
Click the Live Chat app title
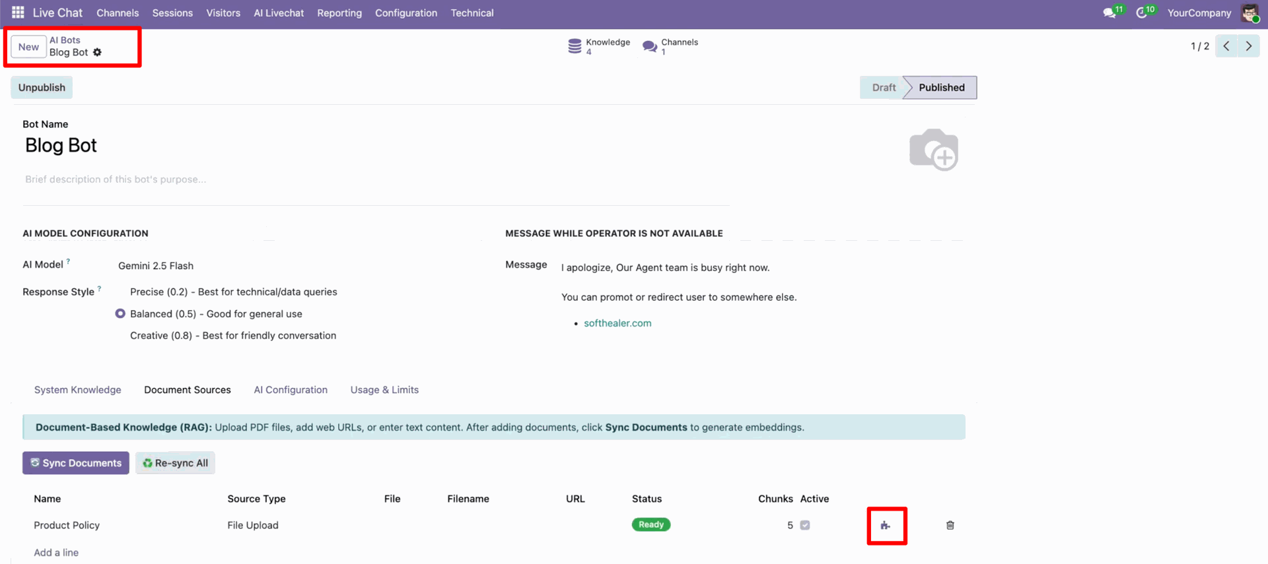[57, 13]
